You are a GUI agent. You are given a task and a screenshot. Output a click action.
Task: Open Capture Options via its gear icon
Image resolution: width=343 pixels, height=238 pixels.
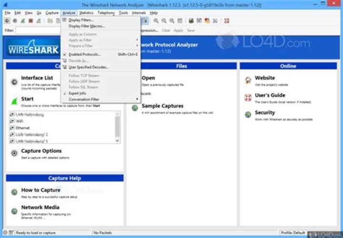coord(14,153)
